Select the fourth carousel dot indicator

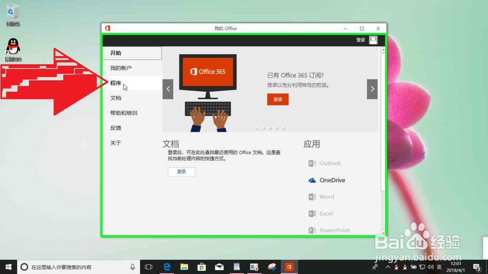click(x=277, y=128)
